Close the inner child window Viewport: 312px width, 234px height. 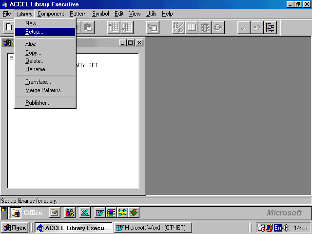click(139, 43)
